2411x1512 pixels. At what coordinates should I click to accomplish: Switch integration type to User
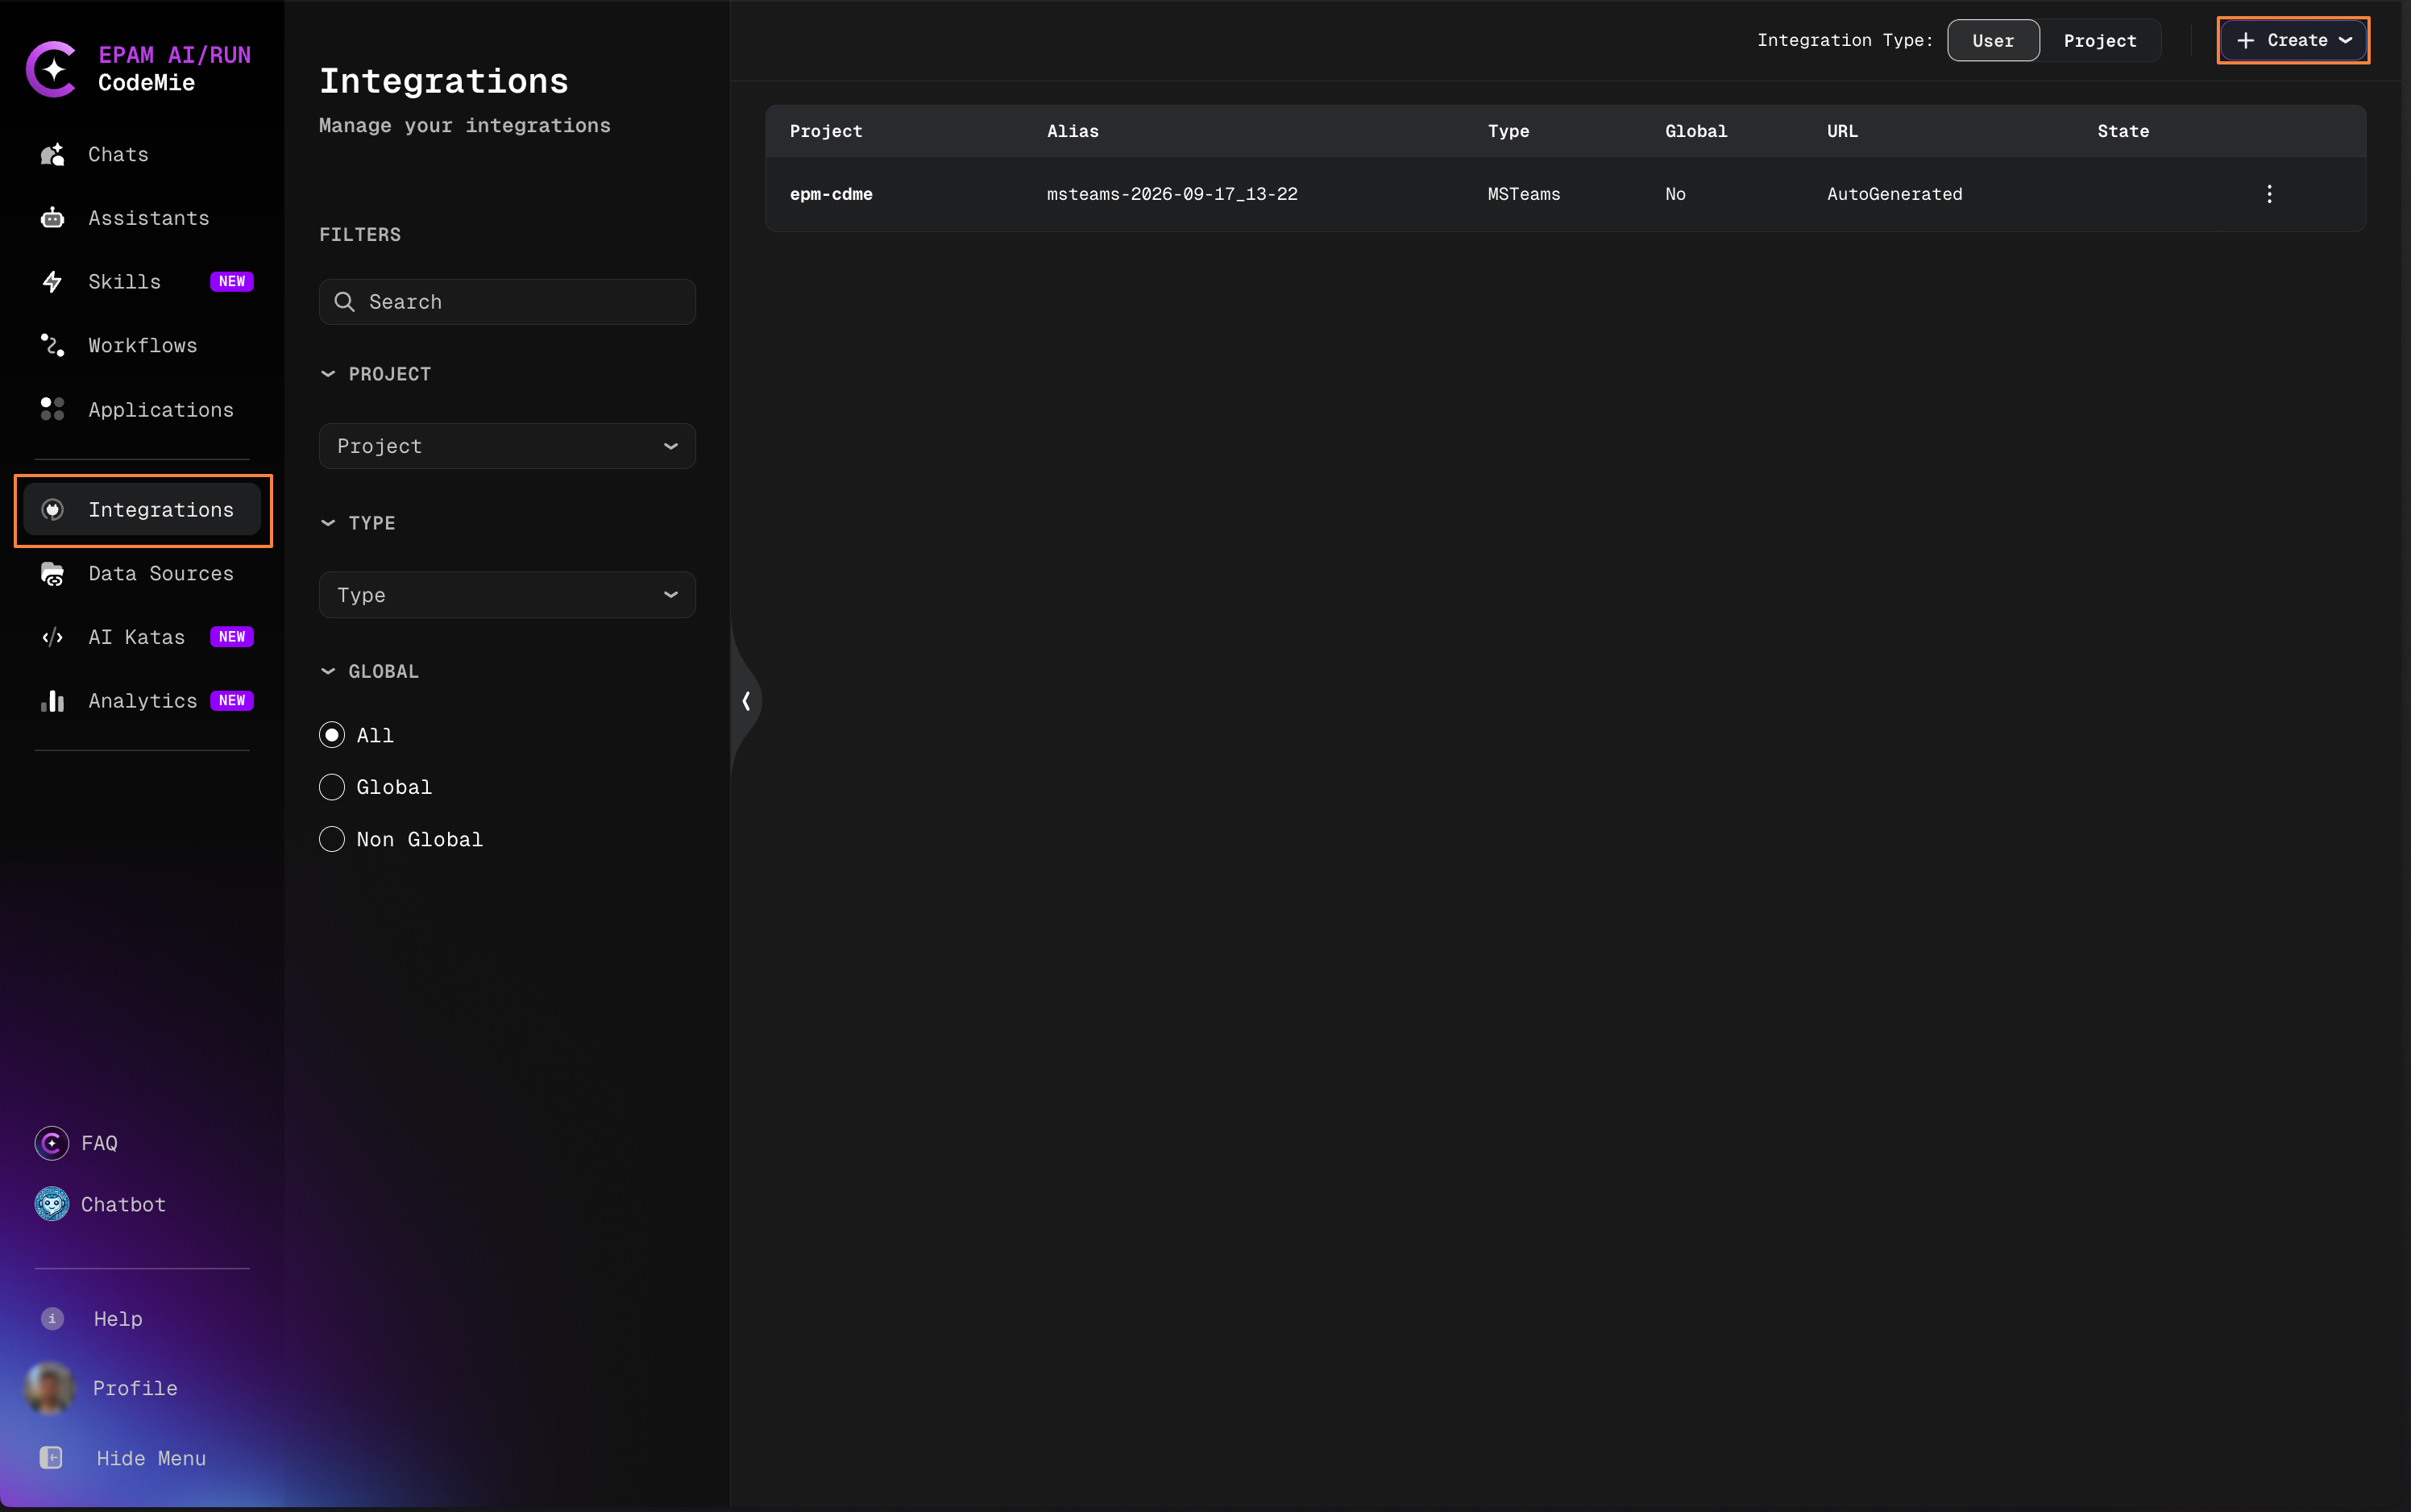[x=1993, y=41]
